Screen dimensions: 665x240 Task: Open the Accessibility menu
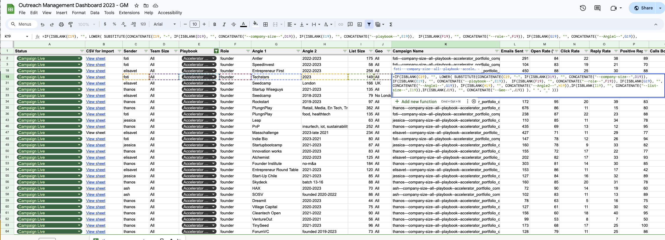[x=170, y=13]
